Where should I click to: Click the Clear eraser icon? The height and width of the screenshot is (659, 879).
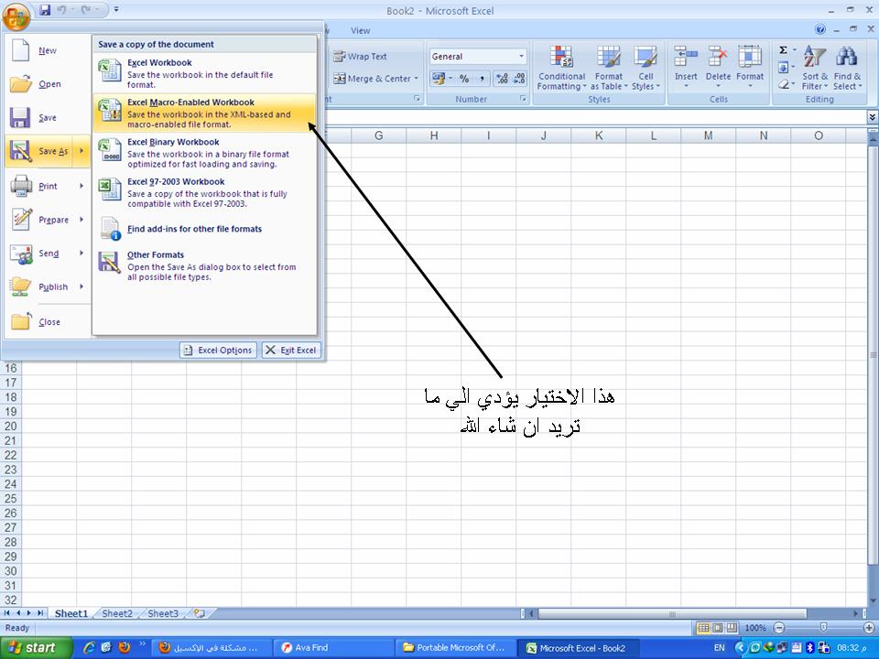783,85
